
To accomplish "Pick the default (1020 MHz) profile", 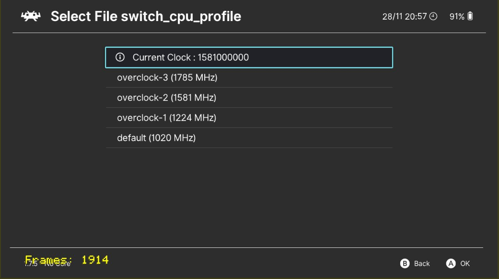I will (249, 138).
